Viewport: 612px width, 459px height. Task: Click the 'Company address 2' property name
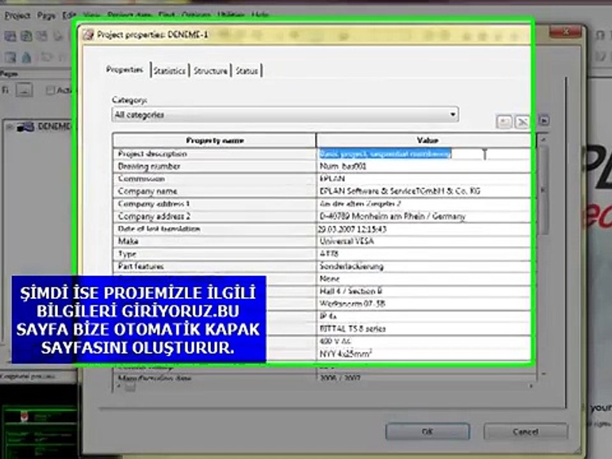[x=154, y=216]
